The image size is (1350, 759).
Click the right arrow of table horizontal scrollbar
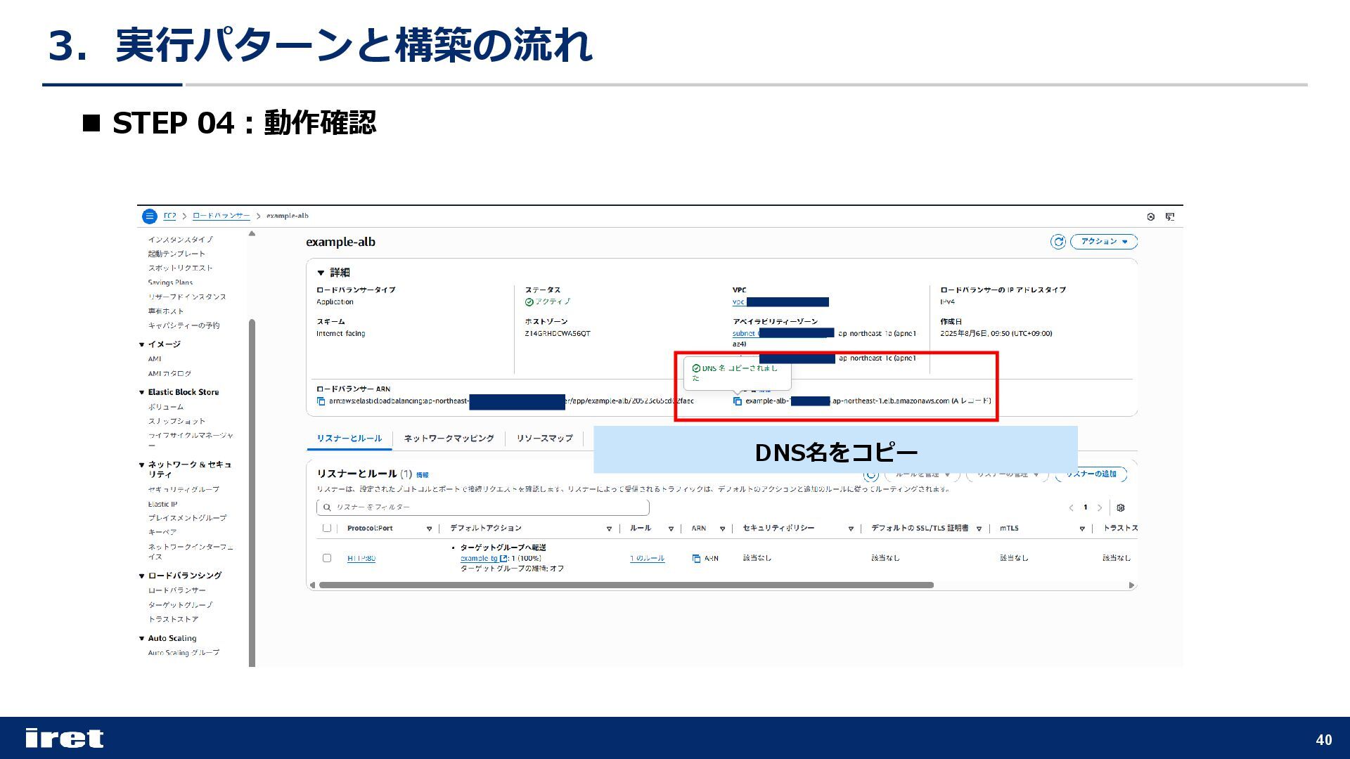click(x=1131, y=585)
